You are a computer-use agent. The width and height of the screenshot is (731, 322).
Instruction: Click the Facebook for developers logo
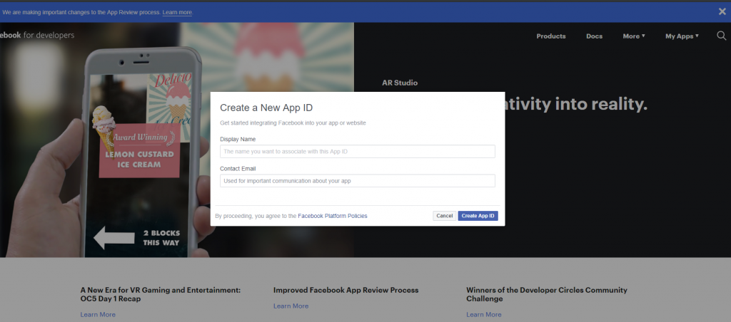(x=37, y=36)
